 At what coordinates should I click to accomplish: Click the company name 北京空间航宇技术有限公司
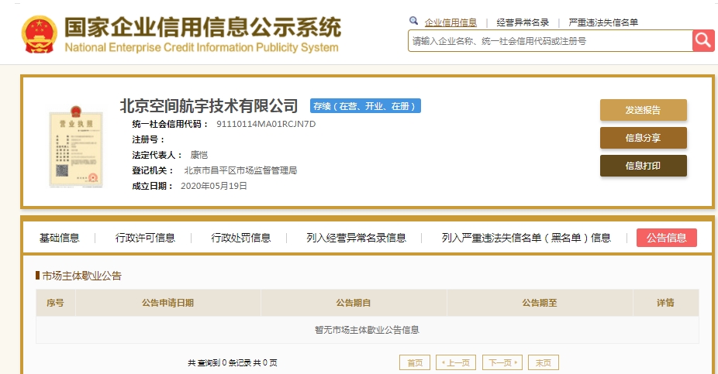(x=209, y=106)
